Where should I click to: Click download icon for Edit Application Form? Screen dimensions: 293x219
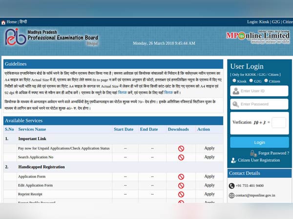pyautogui.click(x=181, y=185)
